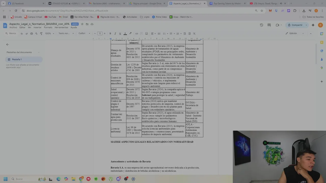Select Pestaña 1 in the tabs sidebar
Viewport: 326px width, 183px height.
[24, 59]
